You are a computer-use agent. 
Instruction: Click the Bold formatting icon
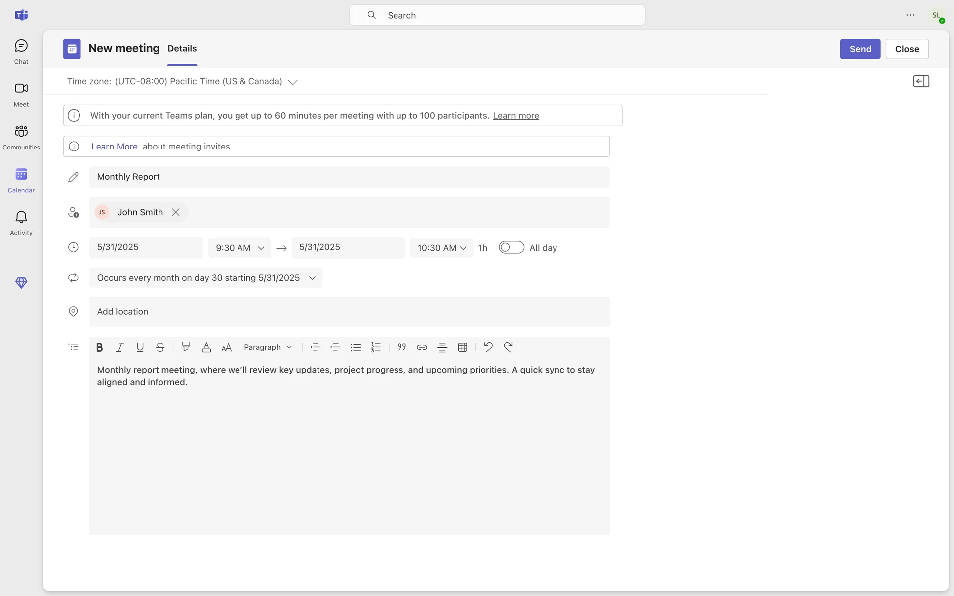click(x=99, y=347)
